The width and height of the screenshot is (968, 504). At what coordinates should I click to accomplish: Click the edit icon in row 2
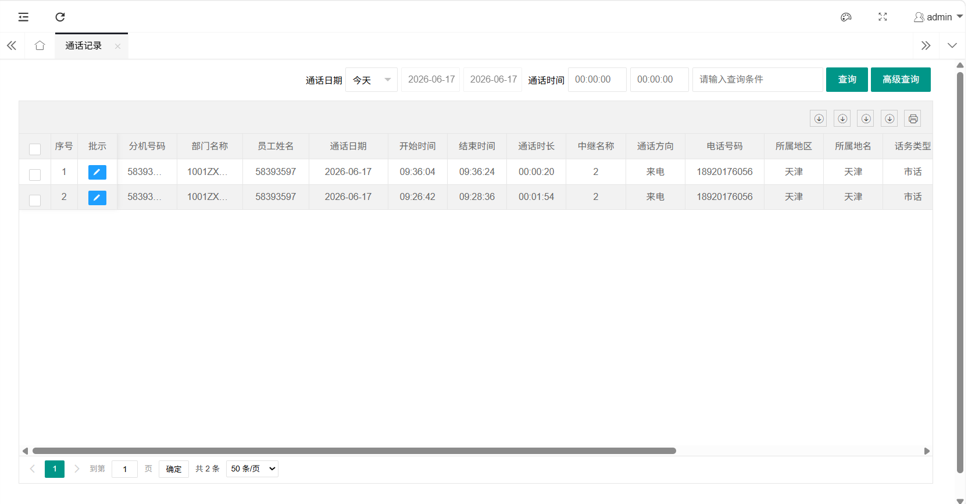pyautogui.click(x=97, y=198)
